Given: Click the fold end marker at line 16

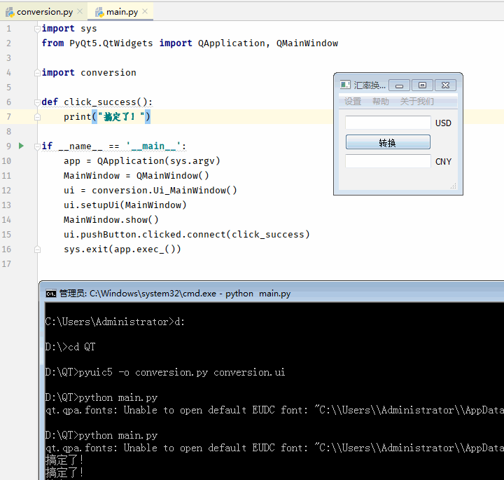Looking at the screenshot, I should 37,249.
